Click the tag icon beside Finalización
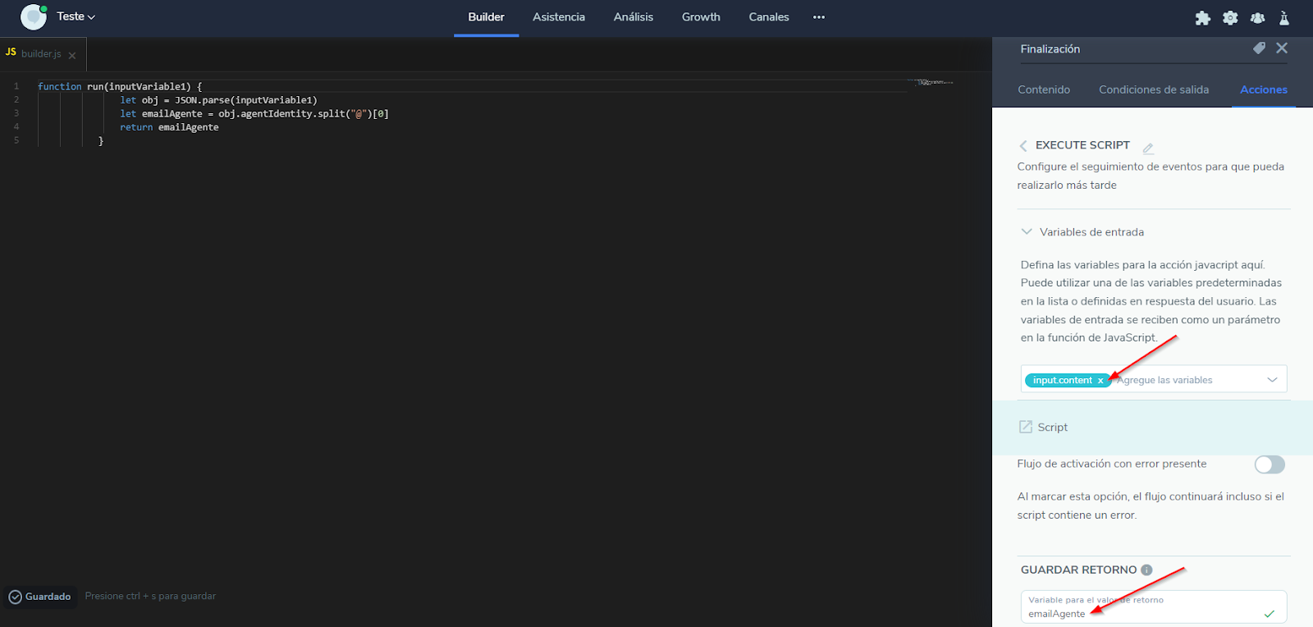Screen dimensions: 1313x627 [1259, 48]
